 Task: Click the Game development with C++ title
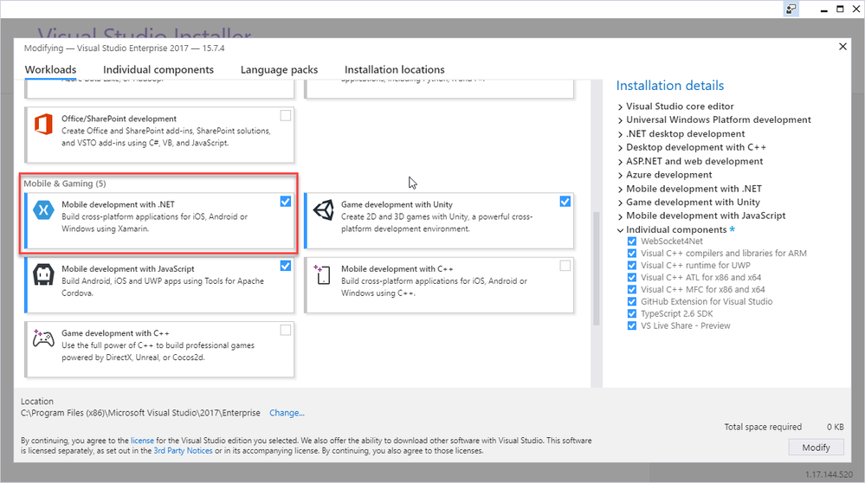(115, 333)
